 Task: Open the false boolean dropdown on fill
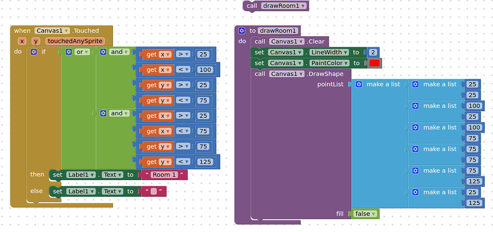coord(365,214)
